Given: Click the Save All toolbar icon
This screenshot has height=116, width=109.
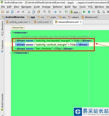Looking at the screenshot, I should pyautogui.click(x=7, y=12).
